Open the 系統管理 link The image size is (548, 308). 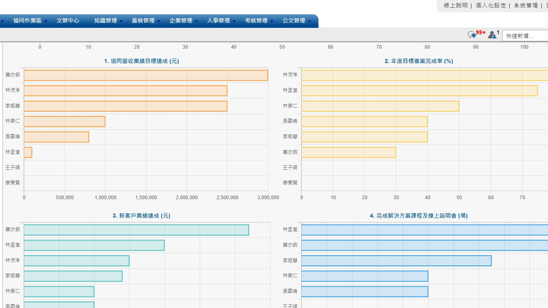(526, 6)
